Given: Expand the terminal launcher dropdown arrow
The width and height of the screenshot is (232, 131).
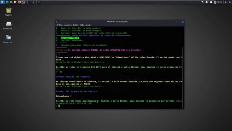Looking at the screenshot, I should click(26, 2).
